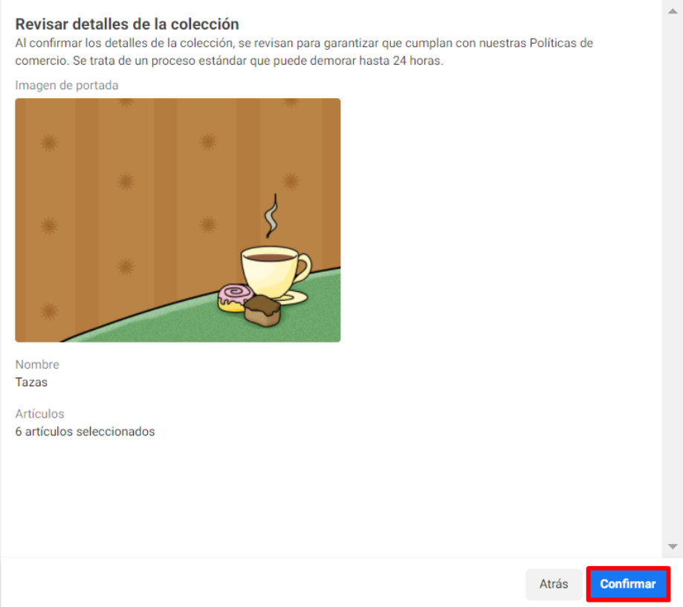Go back with the Atrás button
This screenshot has height=607, width=683.
(554, 584)
